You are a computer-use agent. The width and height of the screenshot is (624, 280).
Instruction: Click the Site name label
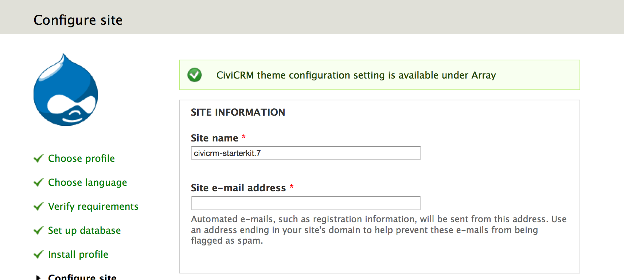pyautogui.click(x=214, y=138)
